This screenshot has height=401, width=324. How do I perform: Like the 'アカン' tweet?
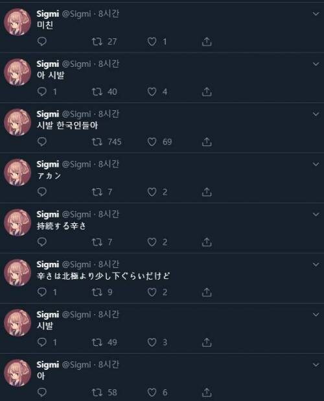152,191
